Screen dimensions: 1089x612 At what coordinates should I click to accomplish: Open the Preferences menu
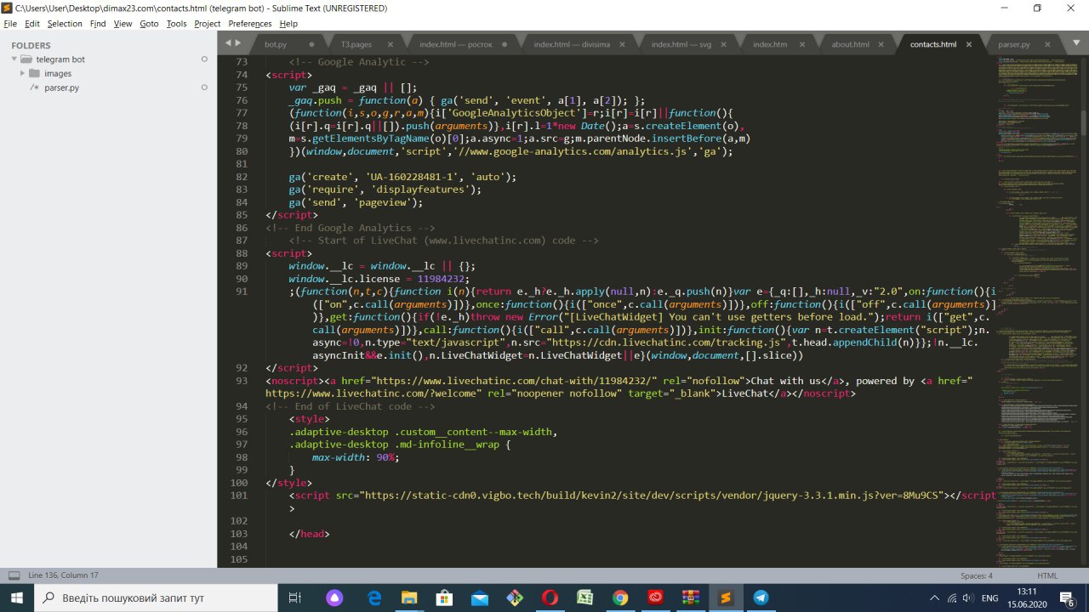pyautogui.click(x=250, y=24)
